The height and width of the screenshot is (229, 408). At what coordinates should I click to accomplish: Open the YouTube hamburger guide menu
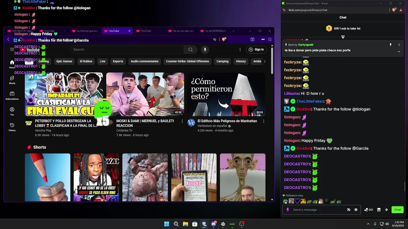click(x=12, y=49)
